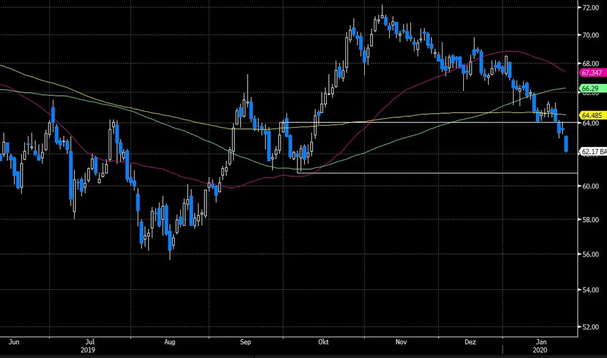Image resolution: width=607 pixels, height=358 pixels.
Task: Click the latest blue candle at far right
Action: tap(566, 144)
